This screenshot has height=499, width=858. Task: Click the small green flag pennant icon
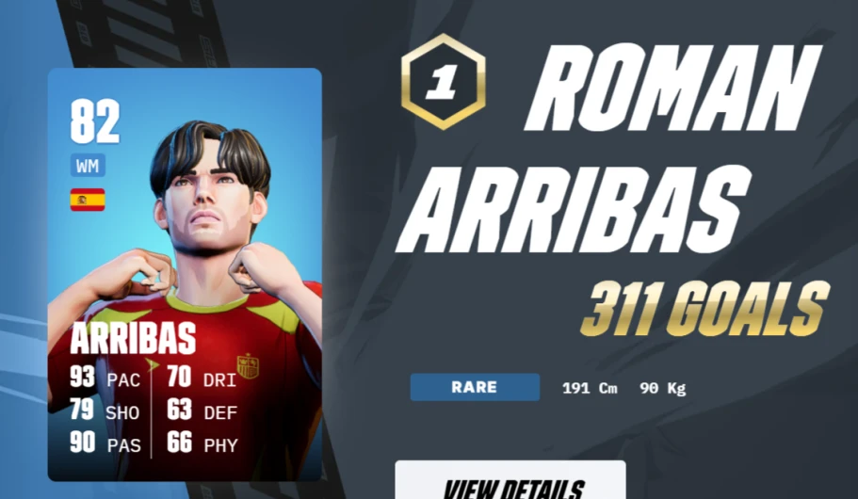[x=152, y=364]
